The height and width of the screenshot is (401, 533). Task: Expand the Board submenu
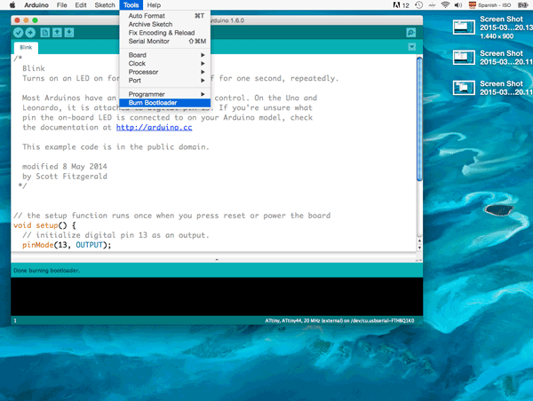165,55
